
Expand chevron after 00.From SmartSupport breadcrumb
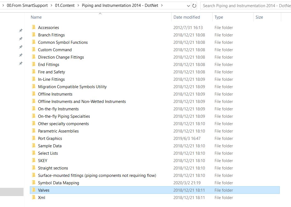click(x=52, y=5)
